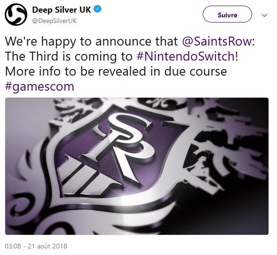Click the splatter ornament right of shield
The height and width of the screenshot is (255, 277).
click(x=226, y=147)
